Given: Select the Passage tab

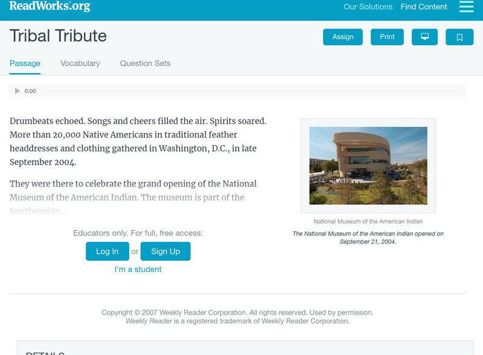Looking at the screenshot, I should (x=25, y=63).
